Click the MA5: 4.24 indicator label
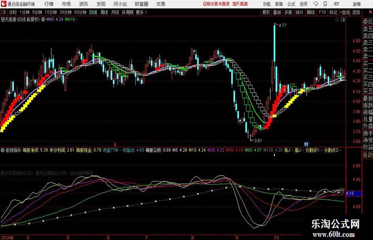Screen dimensions: 373x240 point(55,19)
